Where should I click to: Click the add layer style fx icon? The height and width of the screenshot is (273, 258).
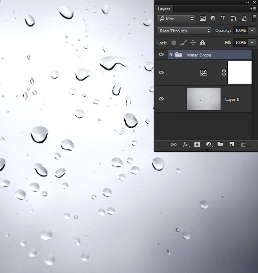tap(186, 144)
